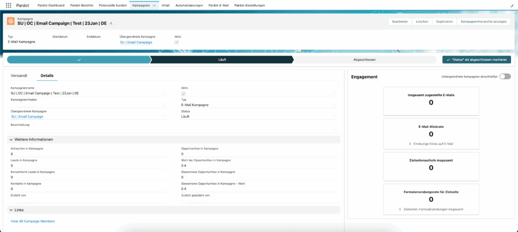Viewport: 518px width, 232px height.
Task: Edit Beschreibung field via pencil icon
Action: [x=334, y=130]
